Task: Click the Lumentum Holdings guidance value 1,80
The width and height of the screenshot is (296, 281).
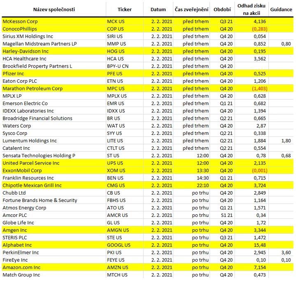Action: [286, 141]
